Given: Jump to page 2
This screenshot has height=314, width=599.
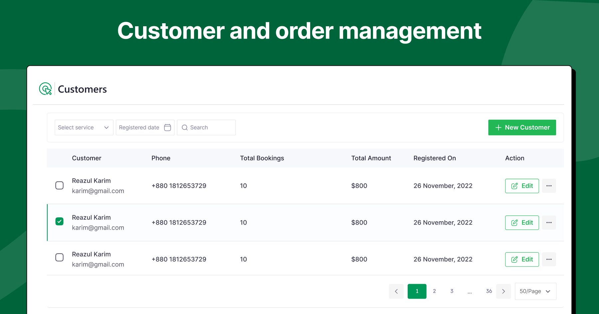Looking at the screenshot, I should (x=434, y=291).
